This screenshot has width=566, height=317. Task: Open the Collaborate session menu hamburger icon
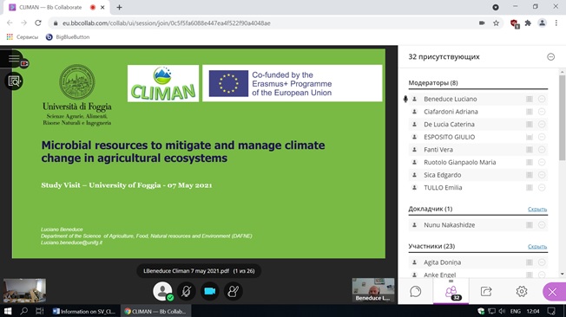[14, 59]
